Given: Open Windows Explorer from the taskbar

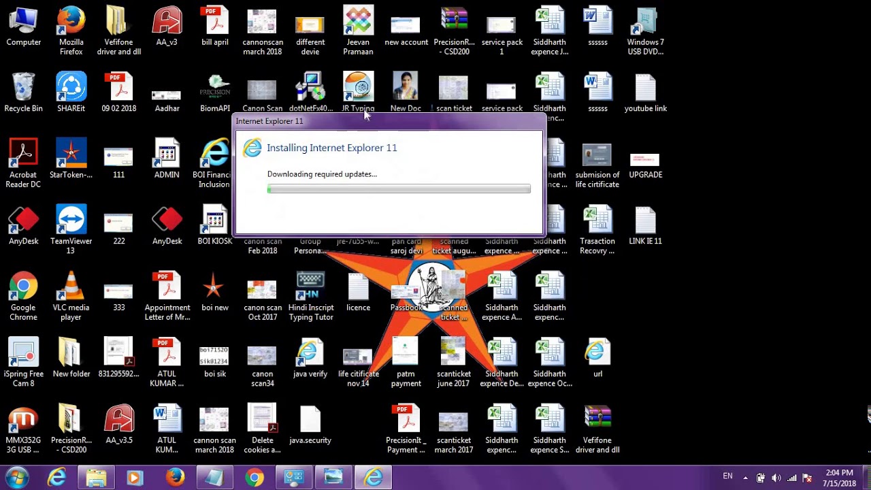Looking at the screenshot, I should coord(96,478).
